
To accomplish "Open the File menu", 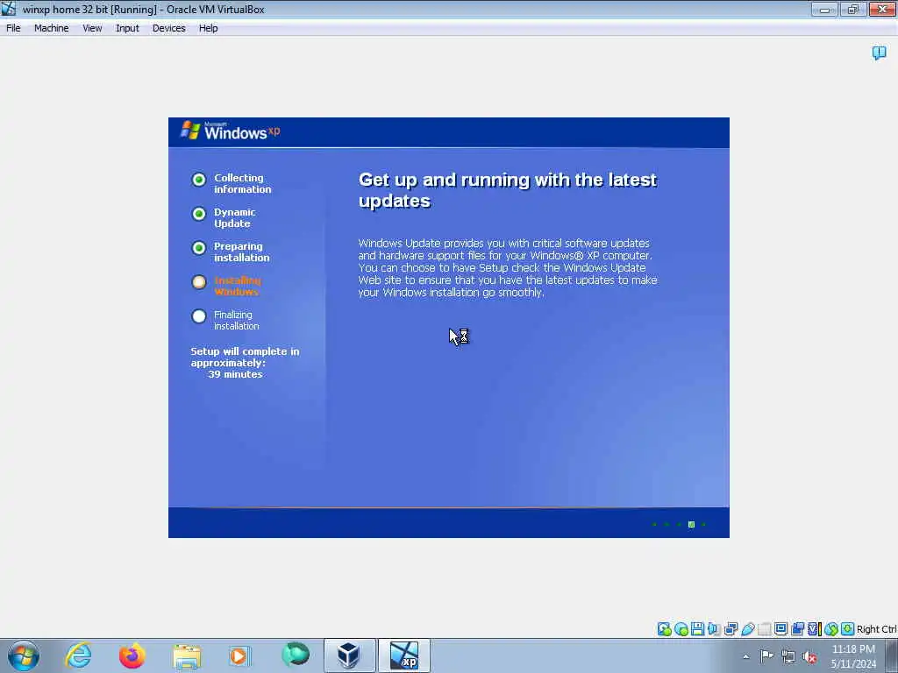I will 13,28.
